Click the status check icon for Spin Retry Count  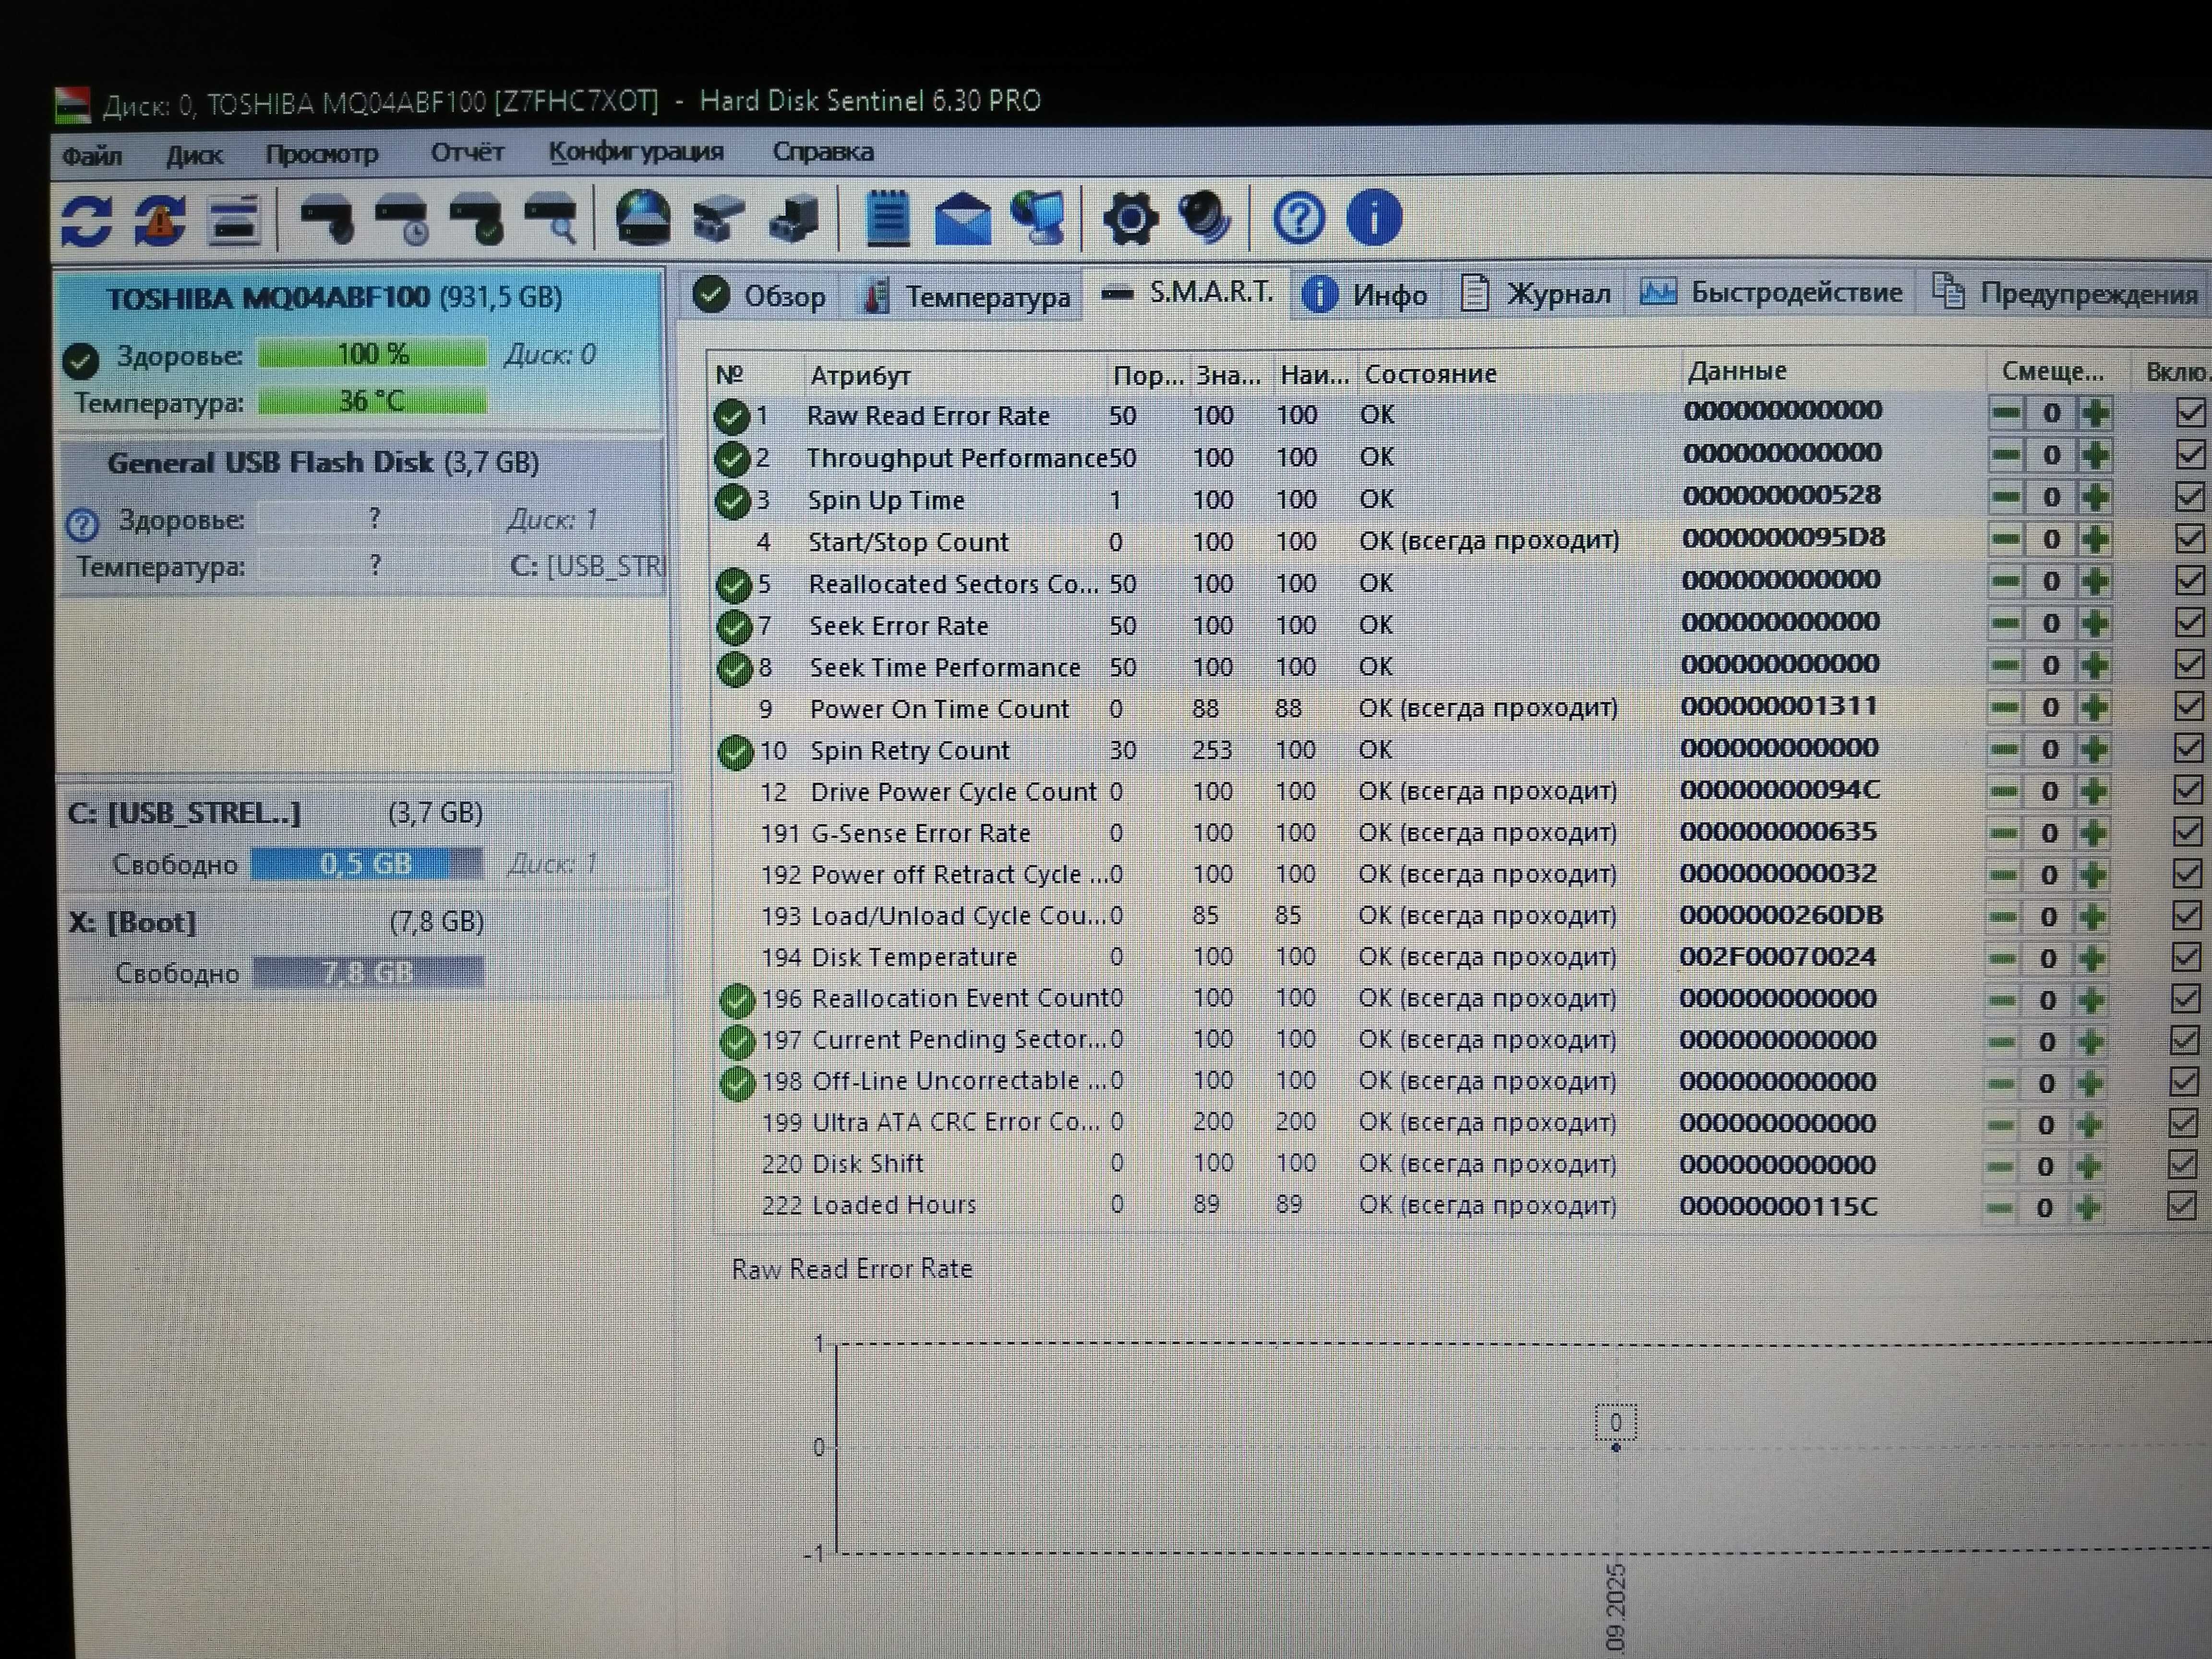click(735, 752)
